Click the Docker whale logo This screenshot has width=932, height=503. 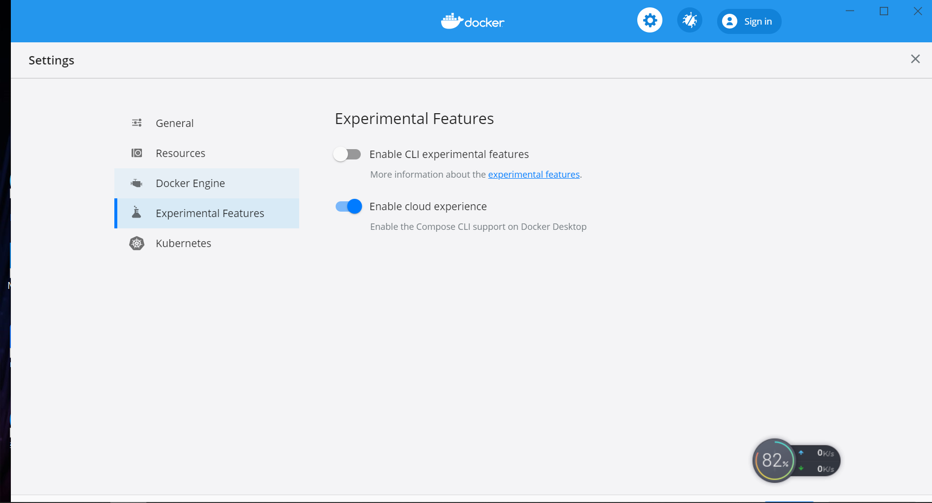(x=473, y=21)
